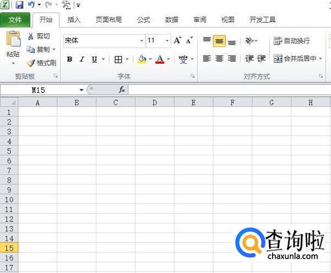The width and height of the screenshot is (331, 273).
Task: Toggle align text left
Action: pyautogui.click(x=207, y=59)
